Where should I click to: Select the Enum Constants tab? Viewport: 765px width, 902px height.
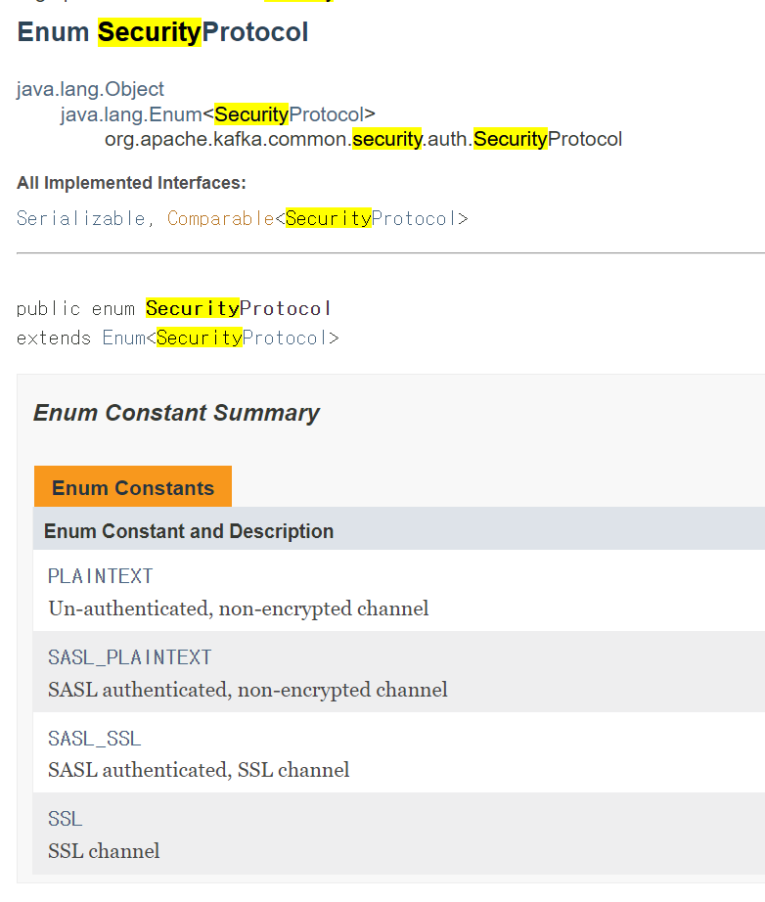pyautogui.click(x=133, y=487)
